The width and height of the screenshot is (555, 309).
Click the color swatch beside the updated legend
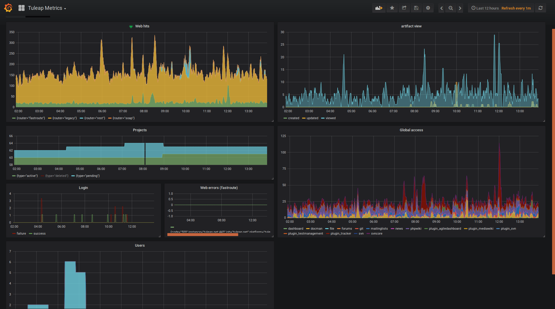(x=304, y=118)
